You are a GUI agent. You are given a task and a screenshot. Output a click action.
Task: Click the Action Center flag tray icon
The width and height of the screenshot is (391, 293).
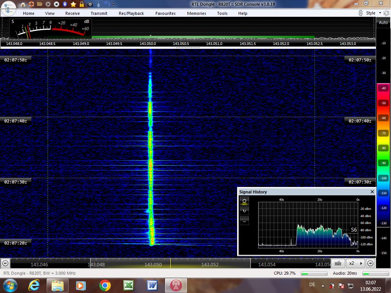[x=341, y=285]
